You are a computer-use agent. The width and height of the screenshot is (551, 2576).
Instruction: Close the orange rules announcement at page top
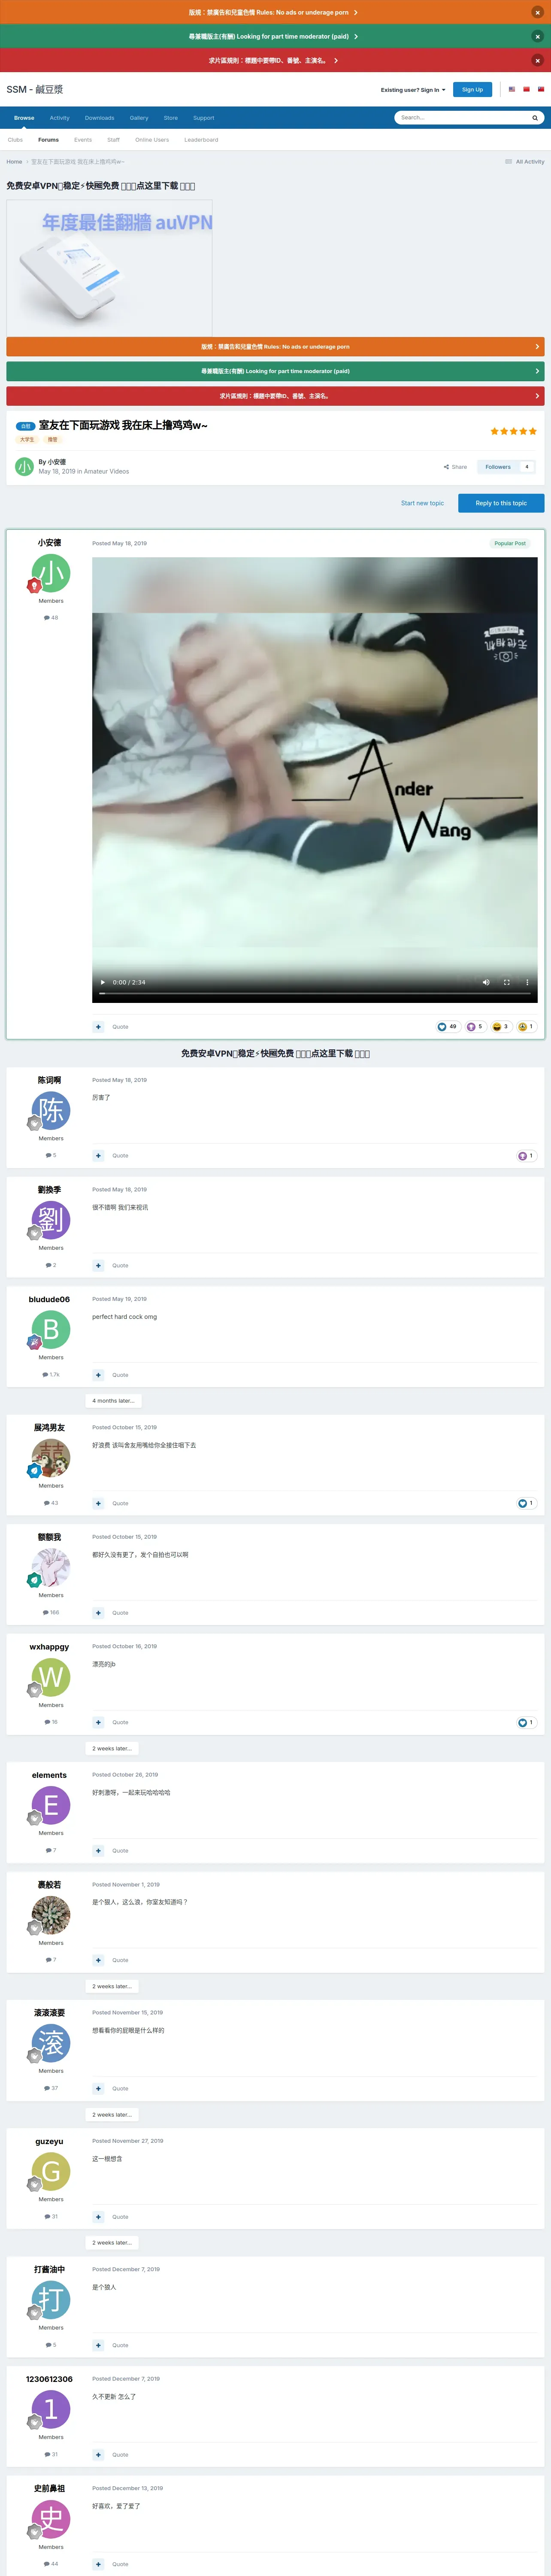click(x=537, y=12)
